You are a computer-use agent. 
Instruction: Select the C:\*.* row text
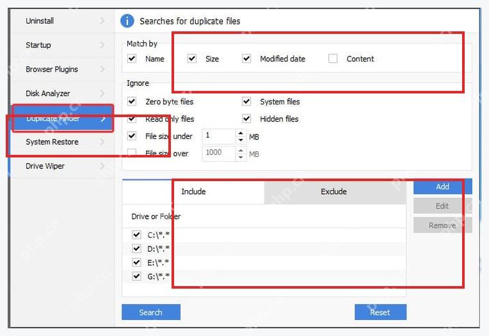158,235
